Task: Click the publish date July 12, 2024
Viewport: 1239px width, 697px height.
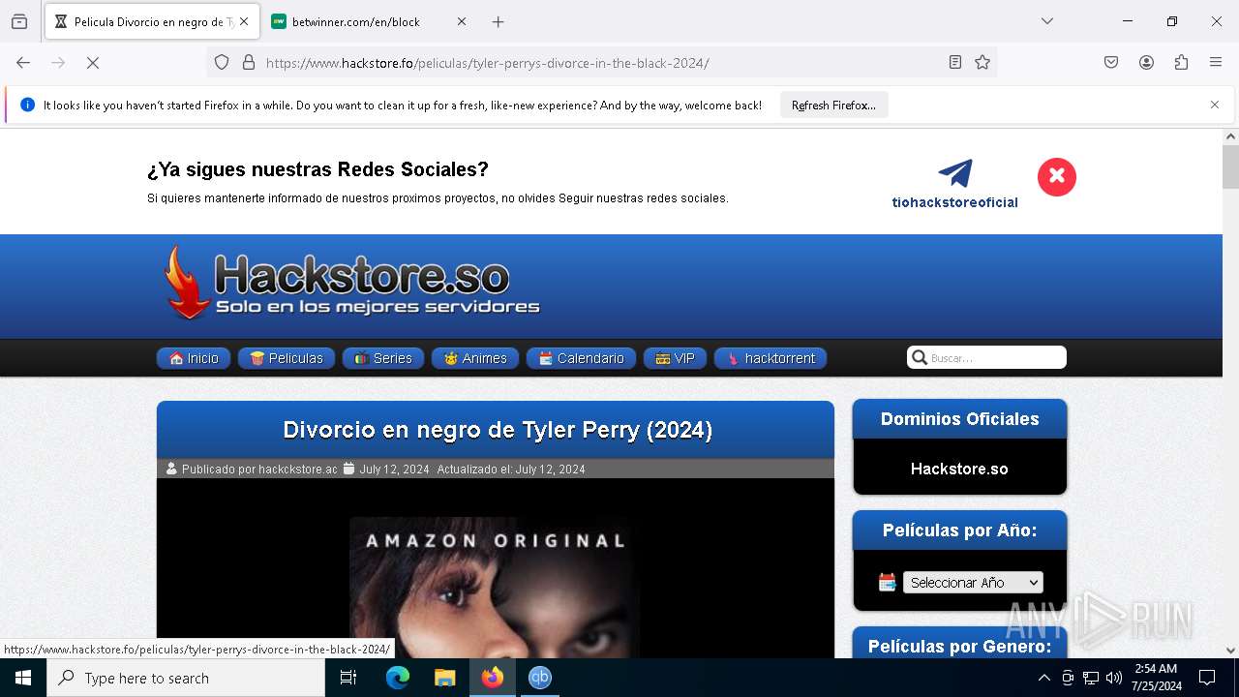Action: tap(394, 470)
